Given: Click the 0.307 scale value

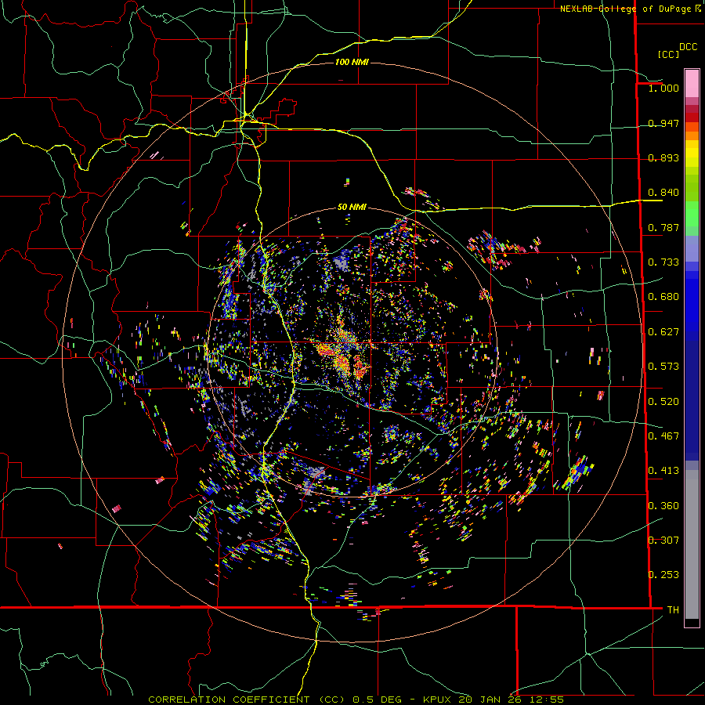Looking at the screenshot, I should (x=663, y=540).
